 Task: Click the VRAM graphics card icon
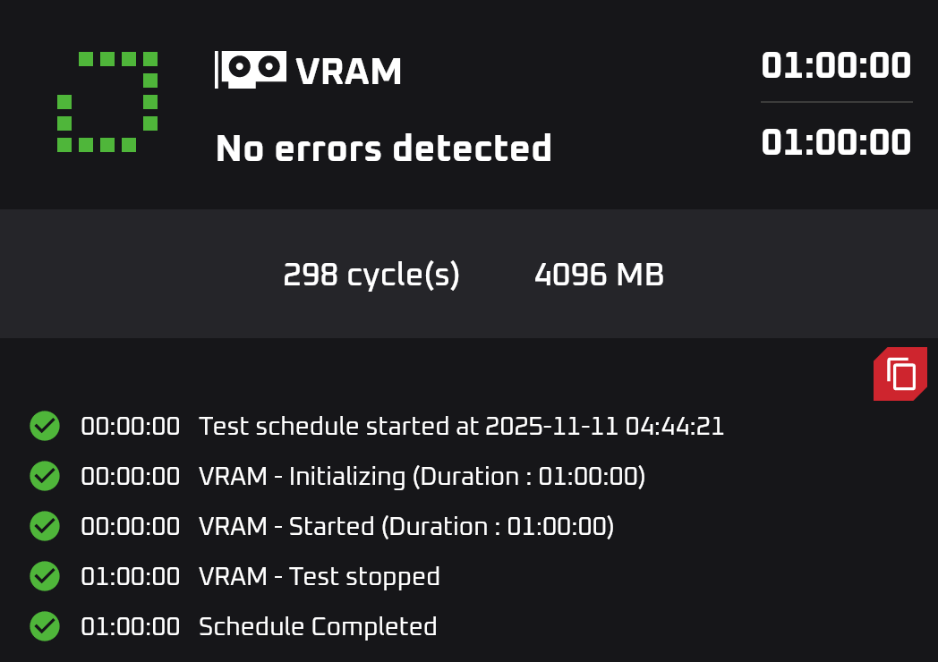250,70
